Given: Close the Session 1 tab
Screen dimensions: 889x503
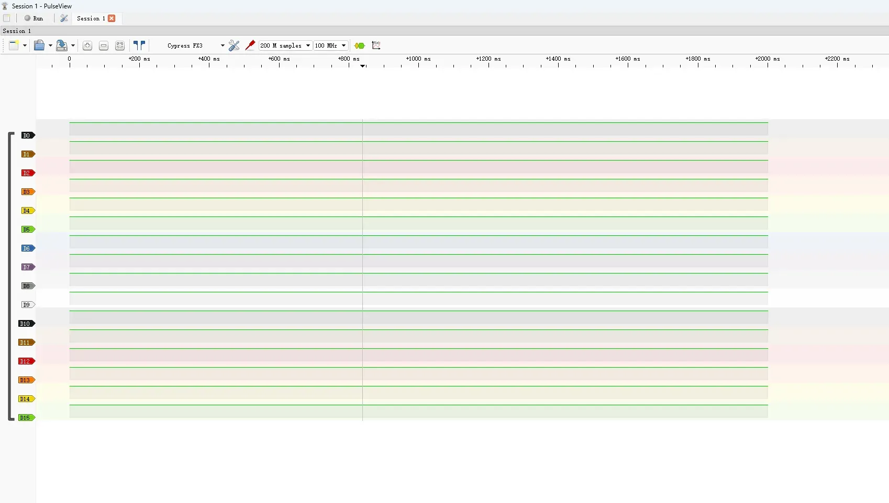Looking at the screenshot, I should click(x=112, y=18).
